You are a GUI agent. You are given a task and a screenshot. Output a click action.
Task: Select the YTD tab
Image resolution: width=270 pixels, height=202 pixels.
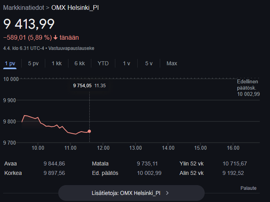[x=103, y=63]
